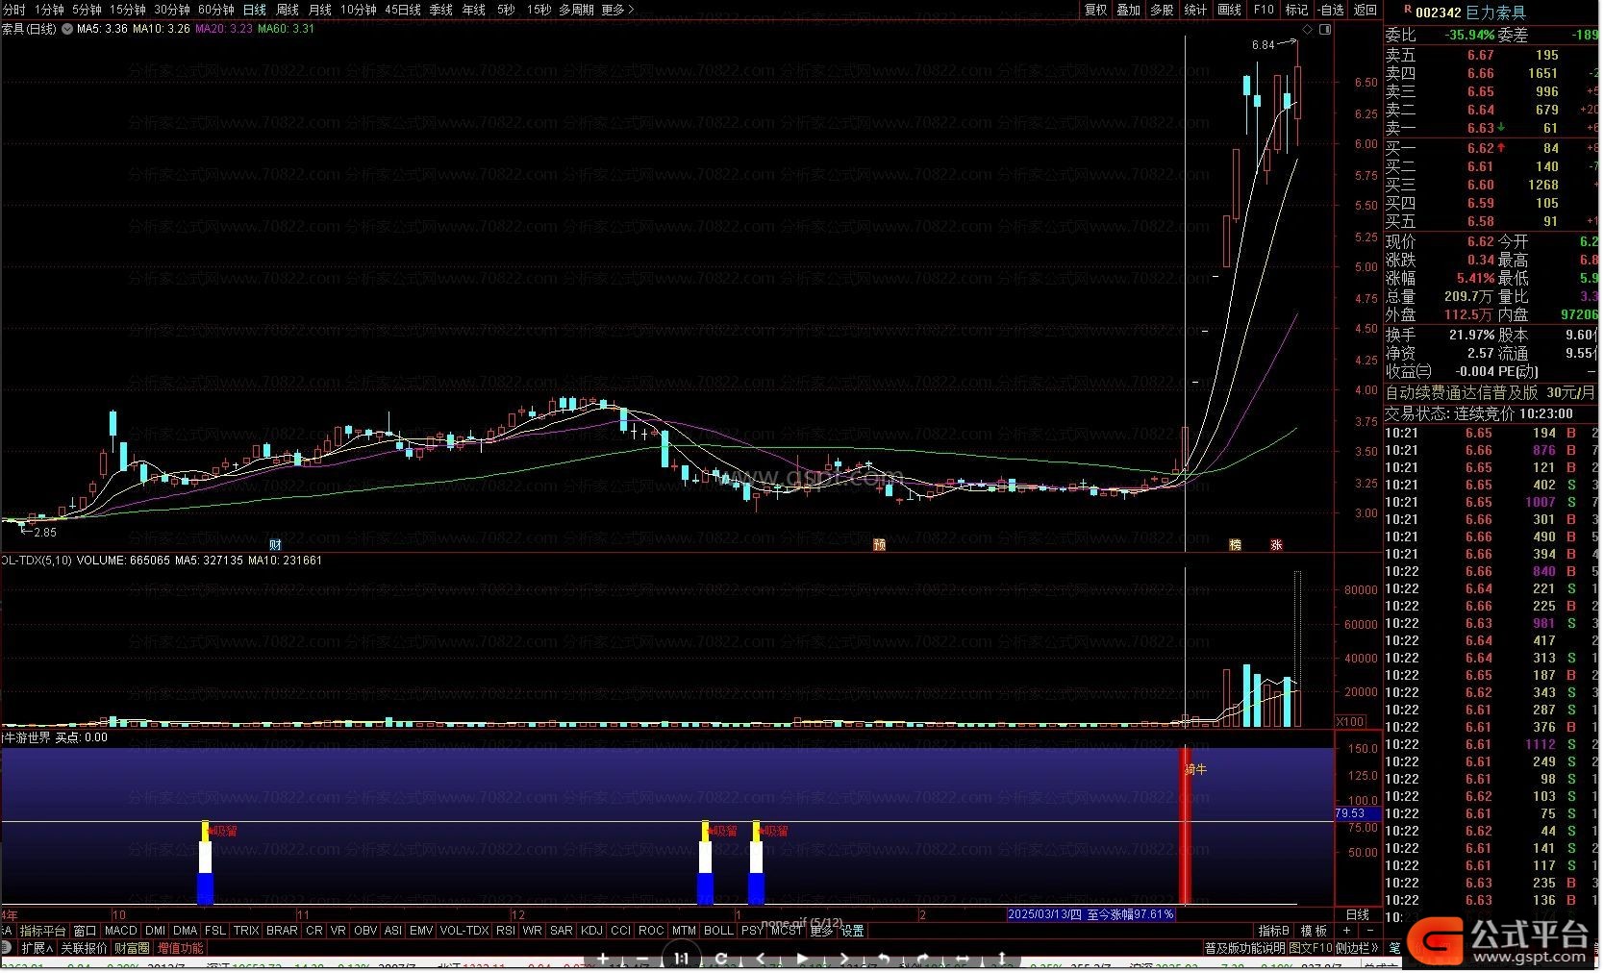This screenshot has height=973, width=1604.
Task: Open F10 company info from top bar
Action: click(1264, 10)
